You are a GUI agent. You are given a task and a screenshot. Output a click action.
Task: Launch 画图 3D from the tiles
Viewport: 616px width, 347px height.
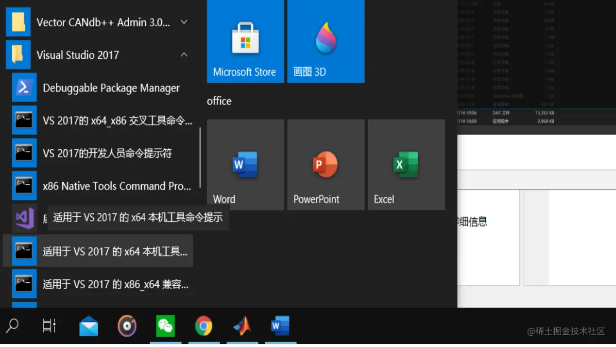pyautogui.click(x=325, y=41)
